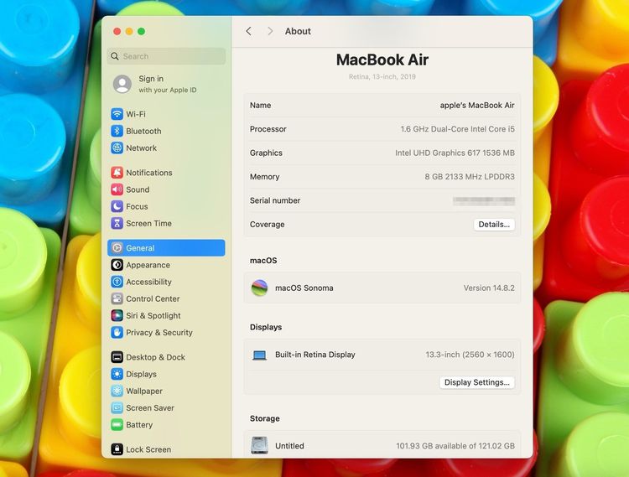This screenshot has width=629, height=477.
Task: Click the Apple ID avatar icon
Action: tap(122, 84)
